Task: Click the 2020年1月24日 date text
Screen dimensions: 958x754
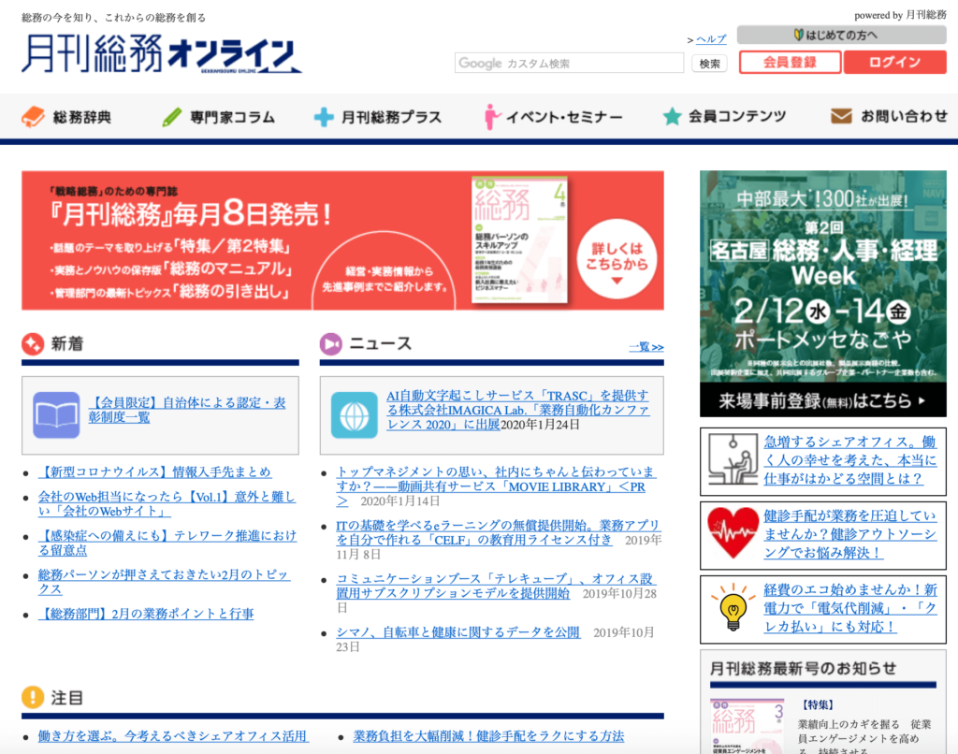Action: click(x=540, y=425)
